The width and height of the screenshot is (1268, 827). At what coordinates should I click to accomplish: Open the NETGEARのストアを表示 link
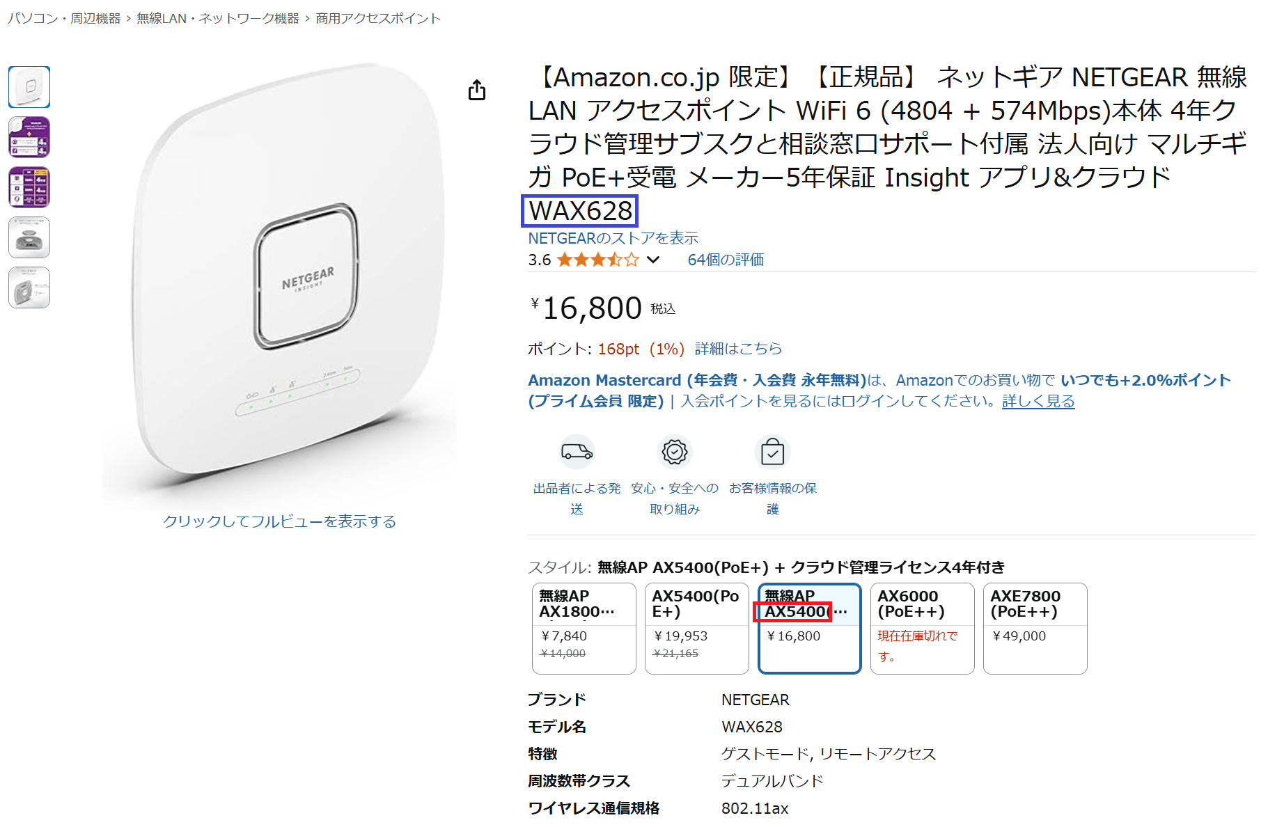click(x=613, y=238)
